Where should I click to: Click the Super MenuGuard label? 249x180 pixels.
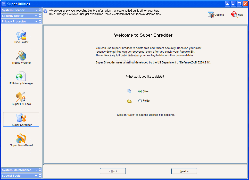[21, 145]
